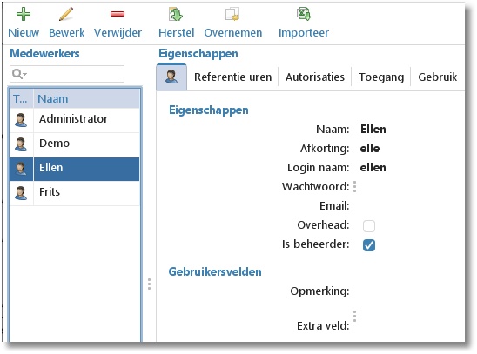The image size is (477, 354).
Task: Click the Overnemen button label
Action: 233,33
